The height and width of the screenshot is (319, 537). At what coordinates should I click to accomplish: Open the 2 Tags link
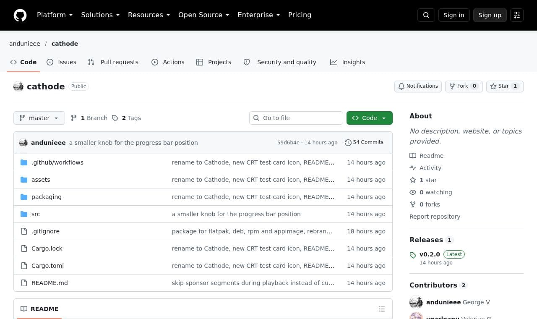click(x=126, y=118)
